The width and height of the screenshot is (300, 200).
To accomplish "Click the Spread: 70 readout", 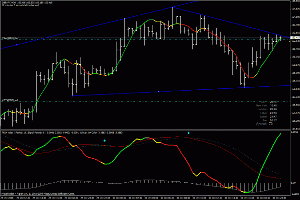I will coord(264,124).
